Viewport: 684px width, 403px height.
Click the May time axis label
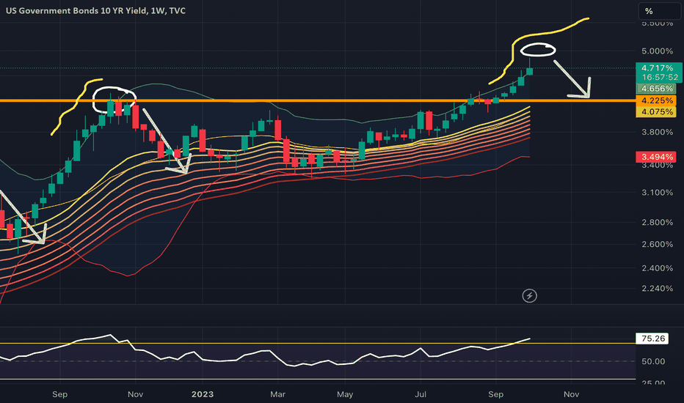point(345,394)
